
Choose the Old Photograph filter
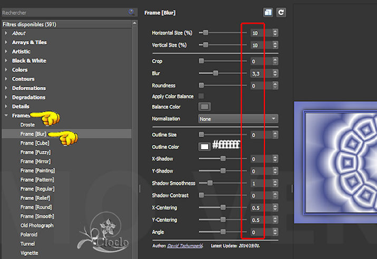[x=36, y=225]
